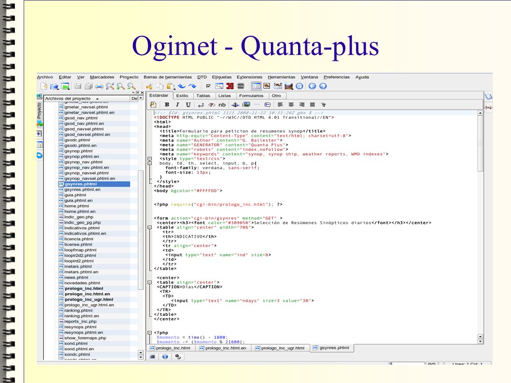Insert an anchor tag with the anchor icon
The height and width of the screenshot is (383, 511).
pos(235,105)
